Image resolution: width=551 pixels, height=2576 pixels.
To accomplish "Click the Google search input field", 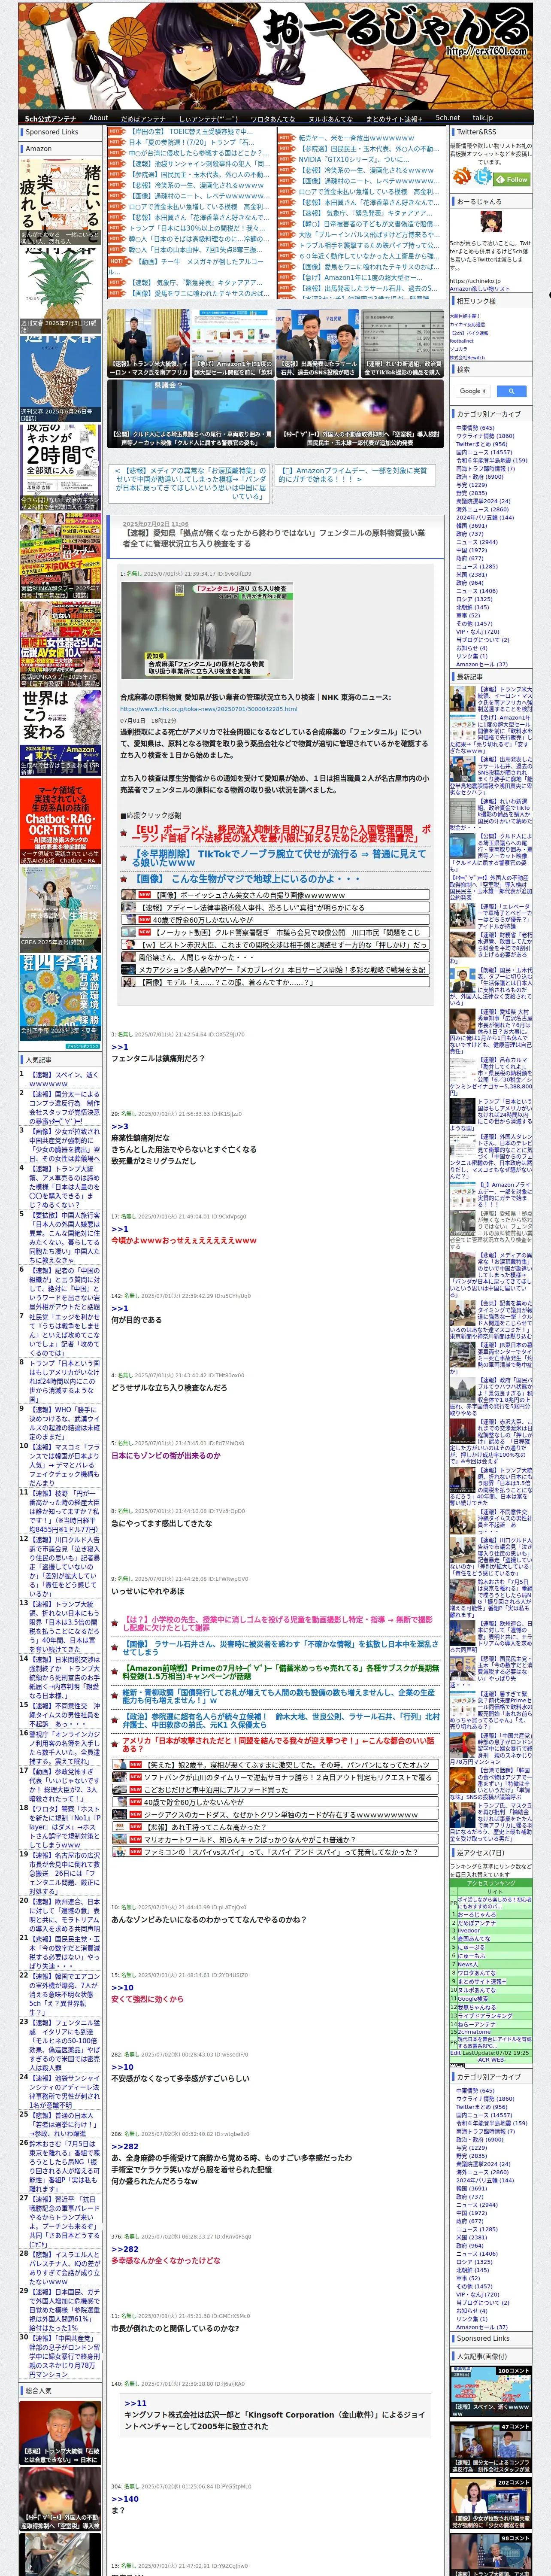I will (x=473, y=391).
